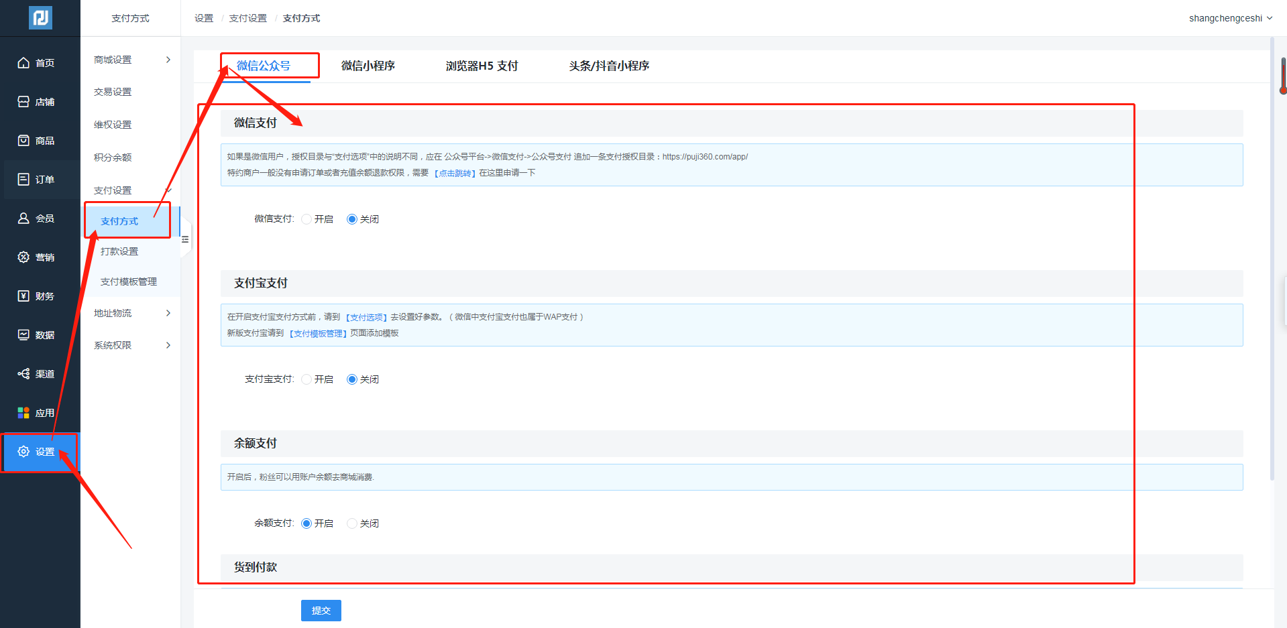Open the 应用 apps icon

pos(23,413)
